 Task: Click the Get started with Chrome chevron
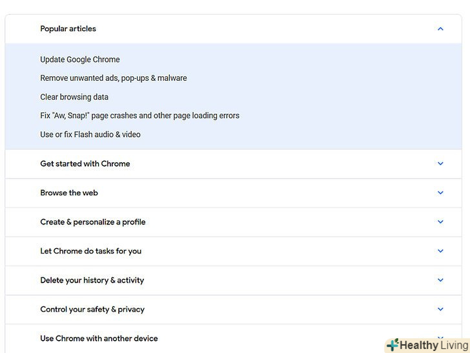(x=440, y=164)
